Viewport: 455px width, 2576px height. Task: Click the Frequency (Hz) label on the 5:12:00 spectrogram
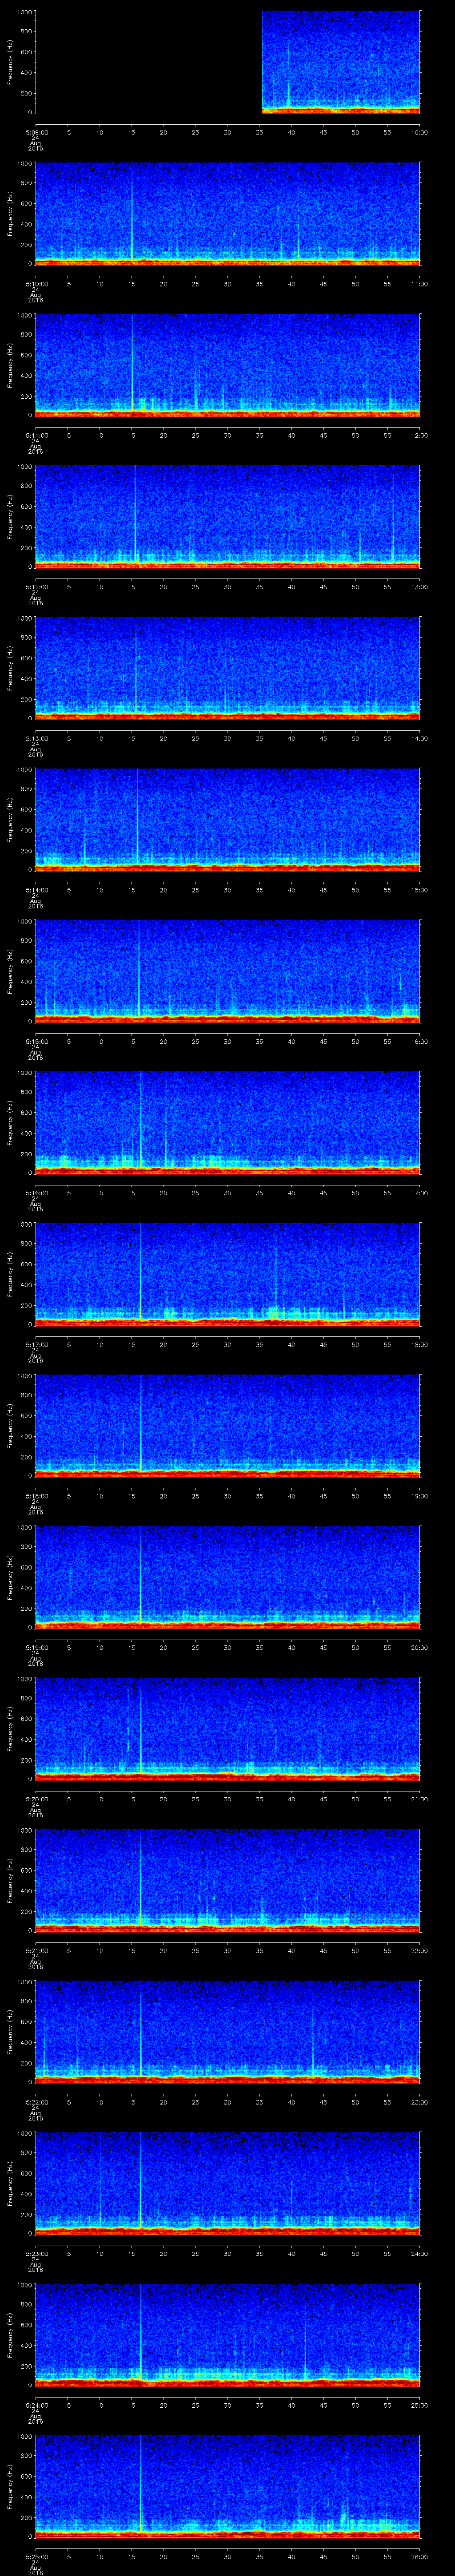point(11,516)
